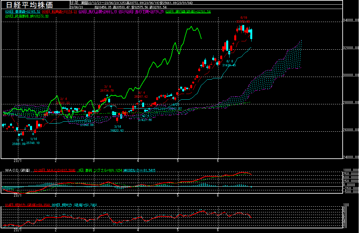Click the daily low 安32575.56
359x233 pixels.
pos(139,7)
